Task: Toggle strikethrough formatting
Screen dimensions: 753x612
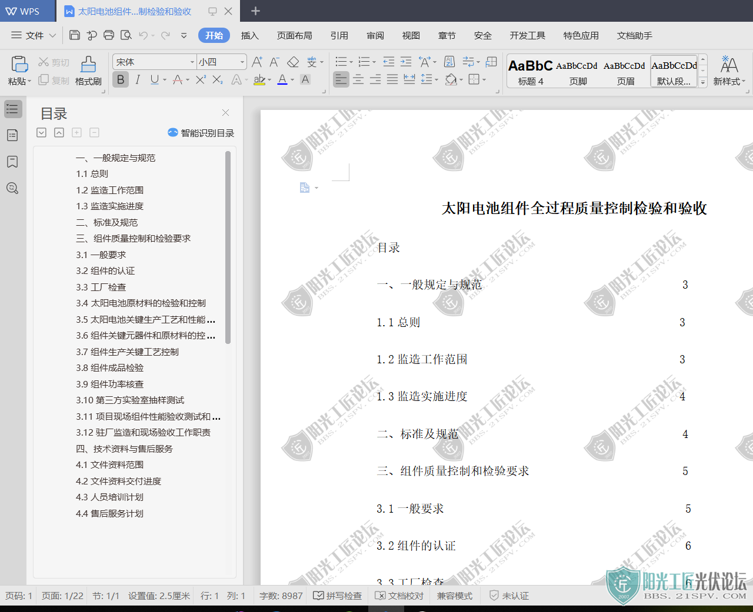Action: click(178, 79)
